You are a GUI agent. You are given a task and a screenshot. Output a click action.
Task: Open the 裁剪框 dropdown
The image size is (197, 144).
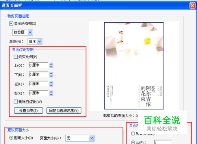(x=22, y=32)
